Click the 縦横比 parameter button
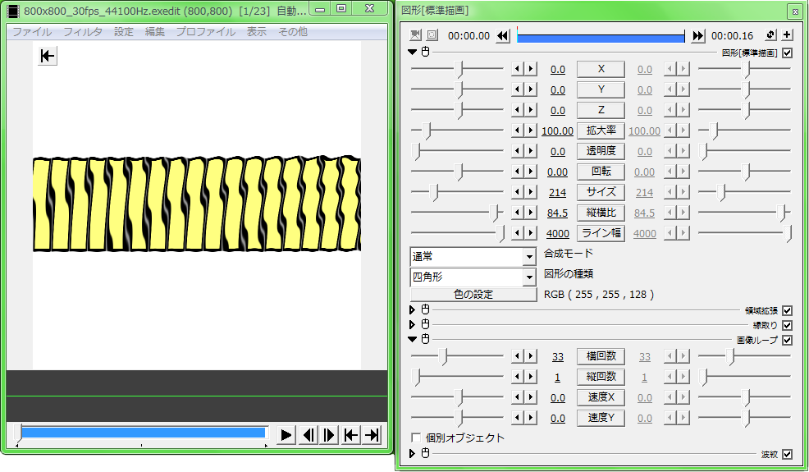Viewport: 809px width, 472px height. pos(601,213)
